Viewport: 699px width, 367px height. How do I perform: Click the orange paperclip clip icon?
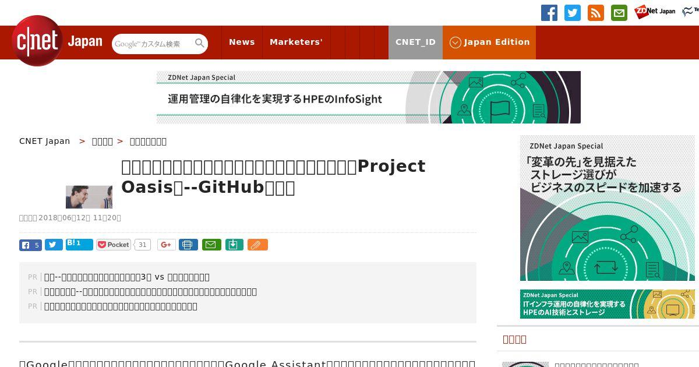tap(257, 245)
